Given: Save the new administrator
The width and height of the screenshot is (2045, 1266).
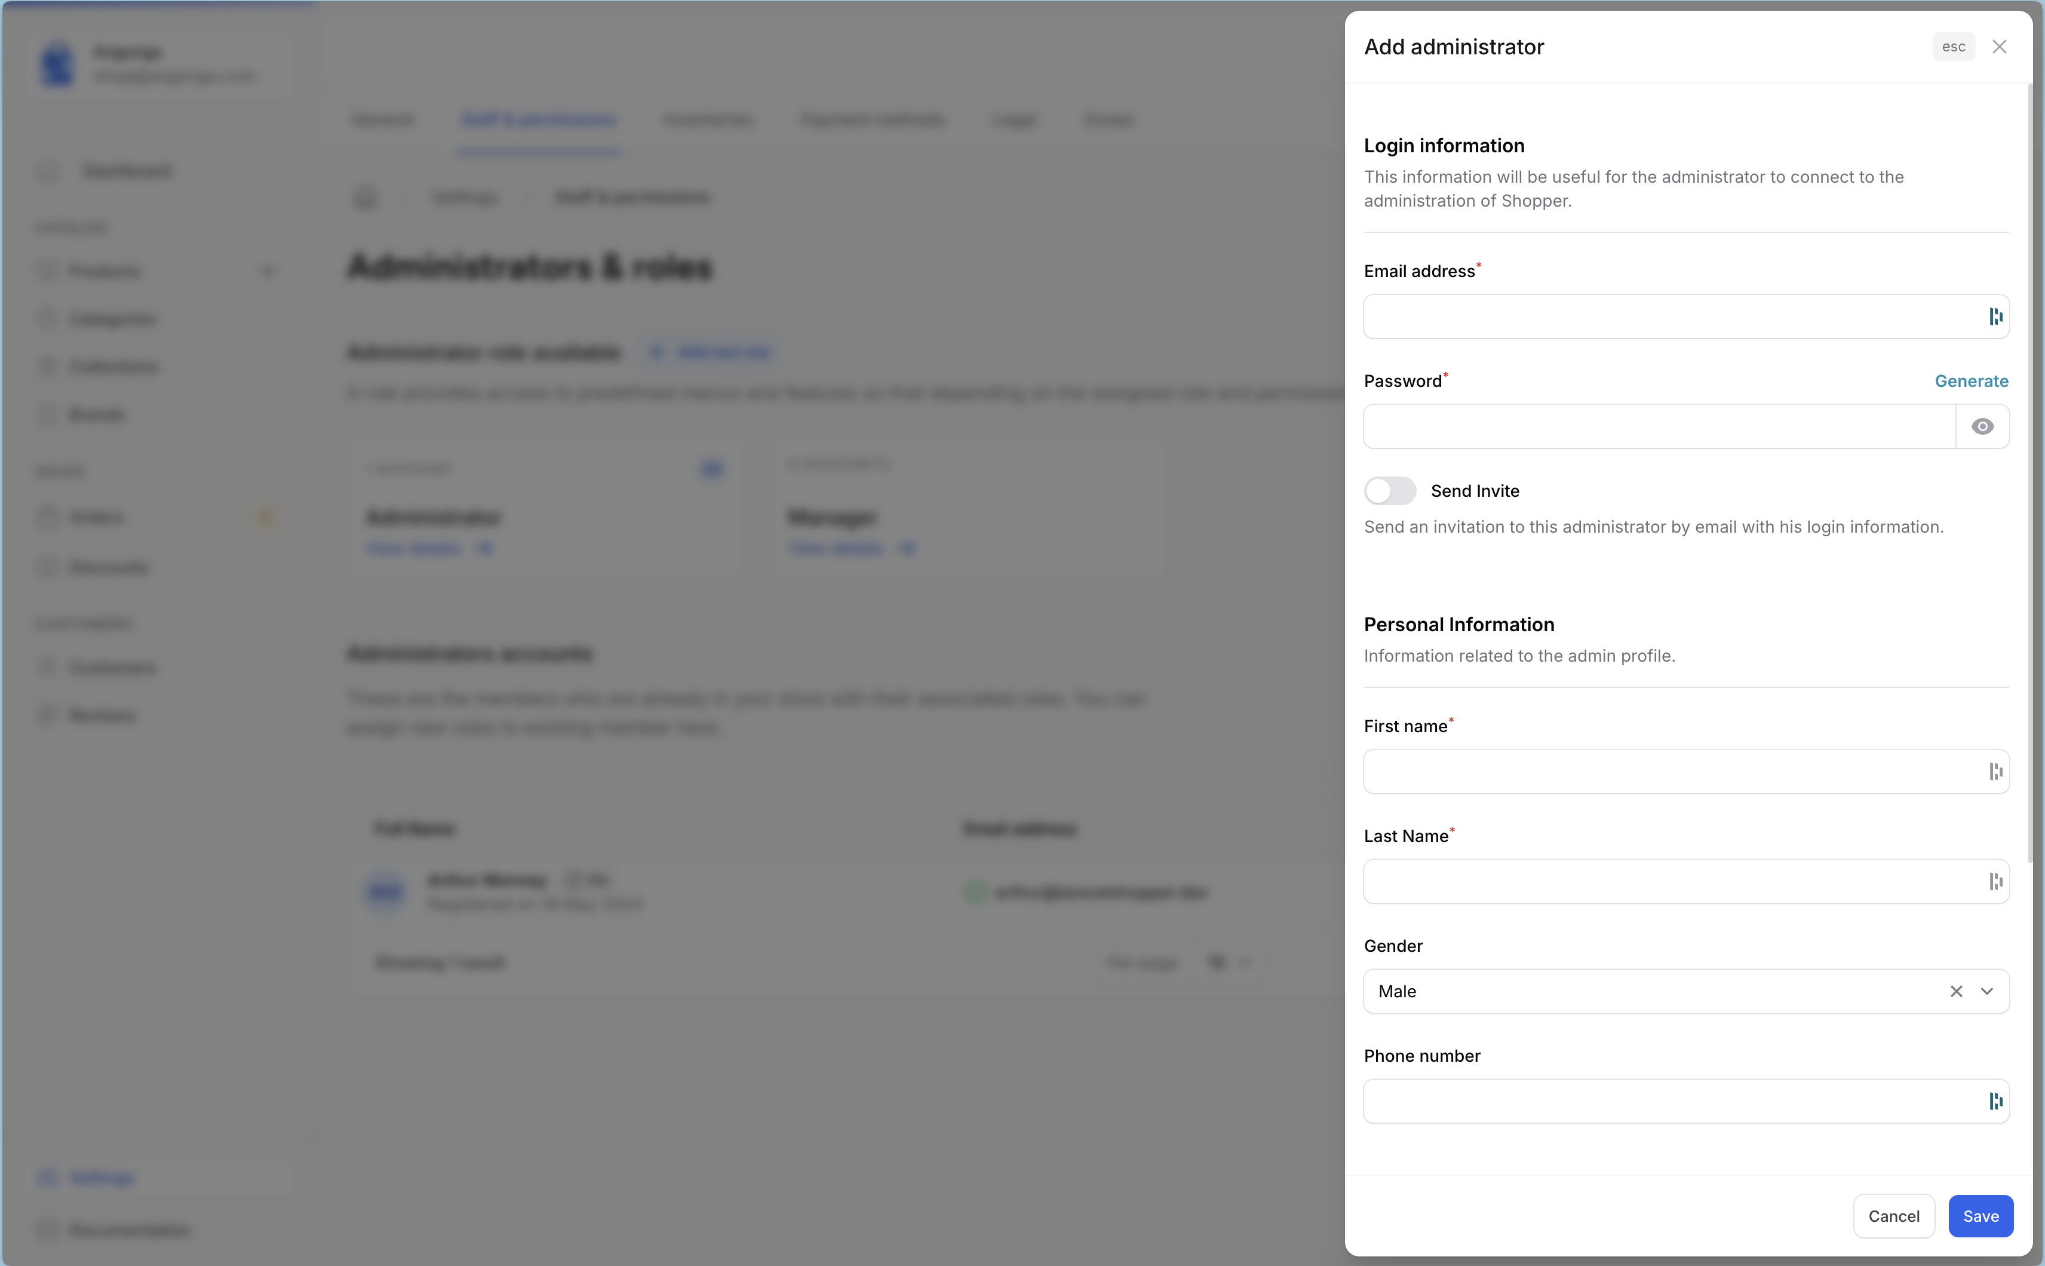Looking at the screenshot, I should [x=1980, y=1216].
